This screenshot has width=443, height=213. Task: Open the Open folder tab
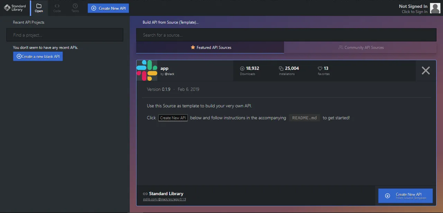[39, 8]
